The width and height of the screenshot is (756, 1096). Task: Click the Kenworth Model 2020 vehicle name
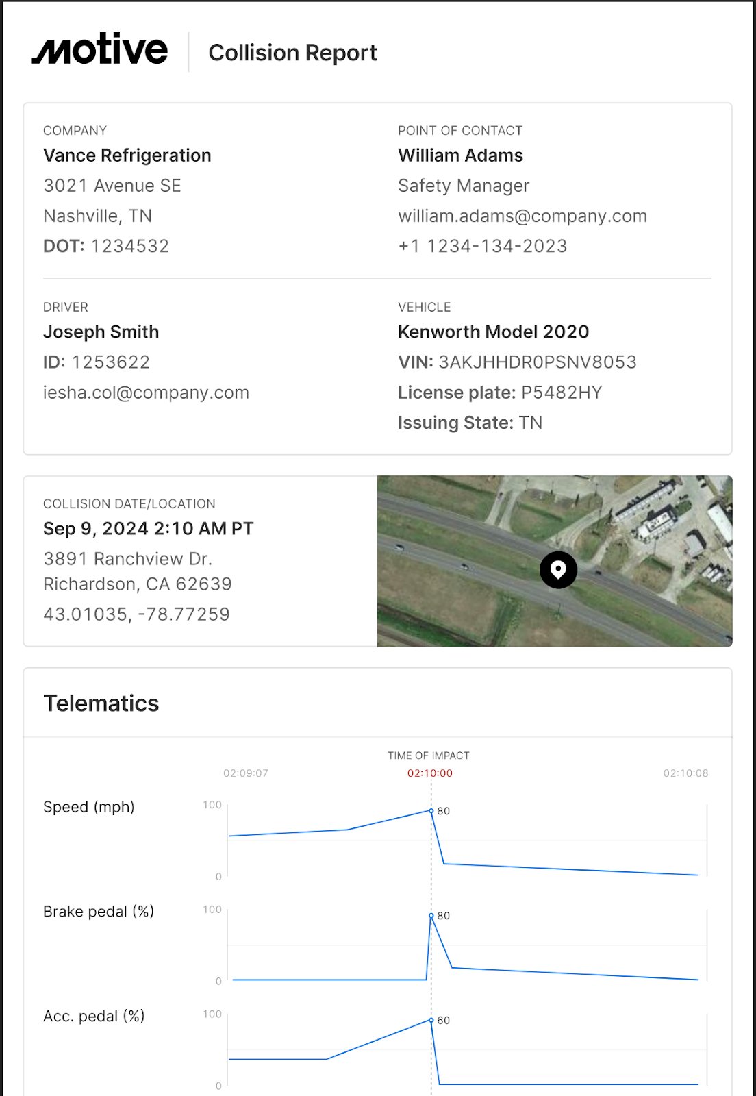(494, 332)
